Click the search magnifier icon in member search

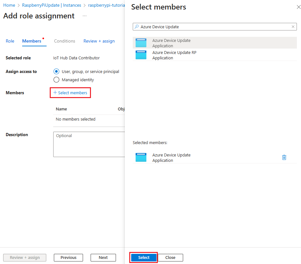point(137,27)
